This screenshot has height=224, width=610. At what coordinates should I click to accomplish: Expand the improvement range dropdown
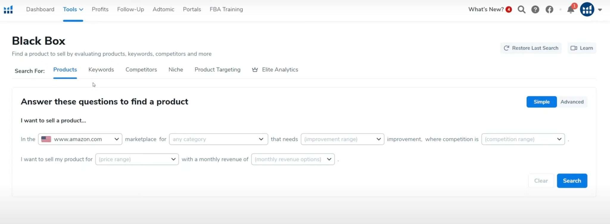[342, 139]
